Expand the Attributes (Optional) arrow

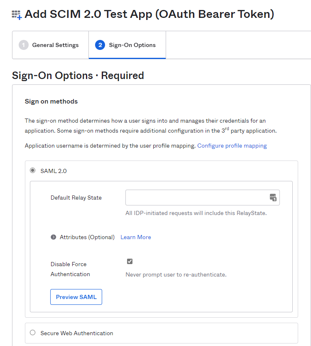click(x=53, y=237)
